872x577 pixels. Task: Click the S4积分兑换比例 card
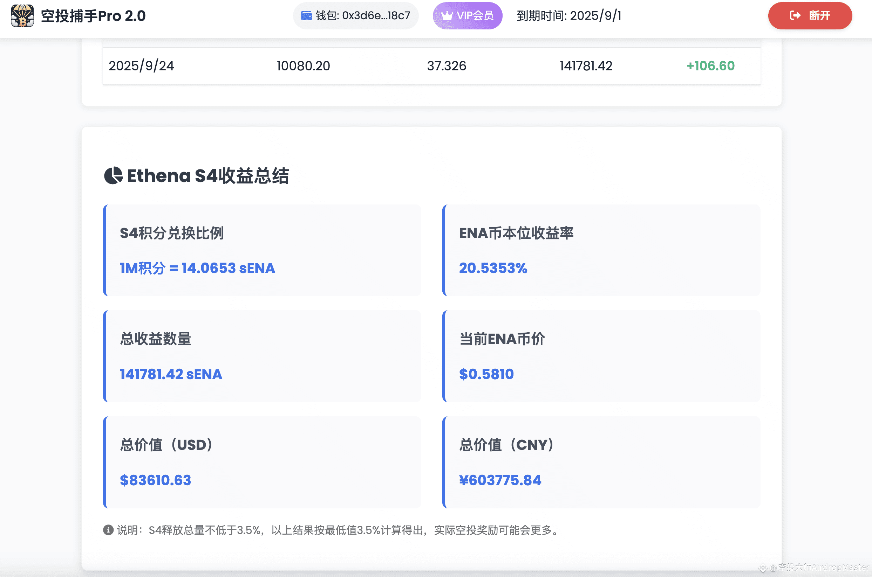tap(262, 250)
